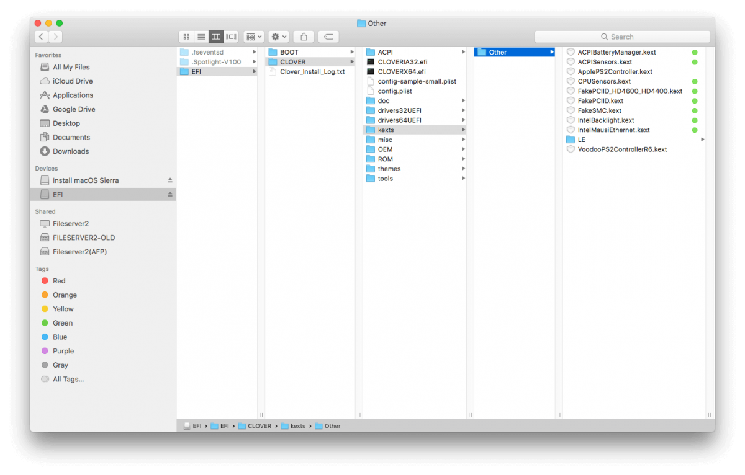Image resolution: width=745 pixels, height=475 pixels.
Task: Select the FakeSMC.kext file
Action: pyautogui.click(x=599, y=110)
